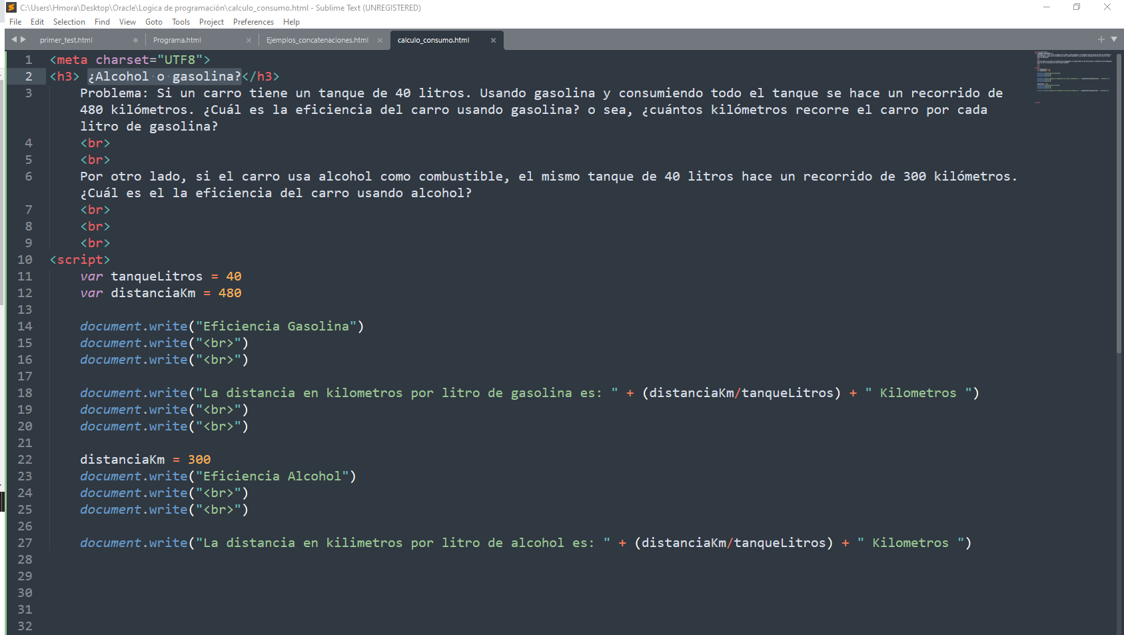
Task: Click the 'var' keyword on line 12
Action: click(x=91, y=293)
